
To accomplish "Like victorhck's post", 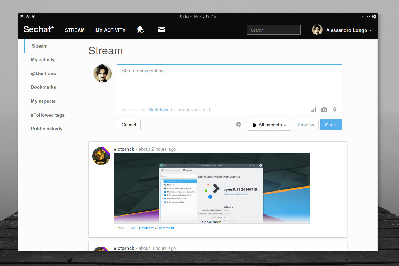I will [x=132, y=228].
